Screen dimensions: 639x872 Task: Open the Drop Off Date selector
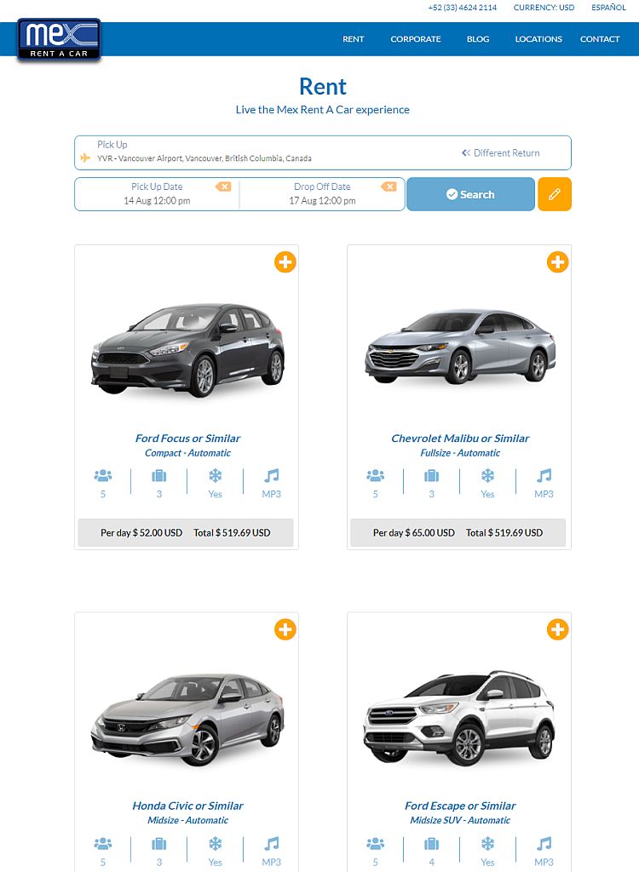click(322, 194)
